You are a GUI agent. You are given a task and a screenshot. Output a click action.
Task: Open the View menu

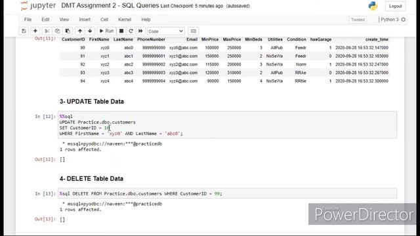click(64, 20)
